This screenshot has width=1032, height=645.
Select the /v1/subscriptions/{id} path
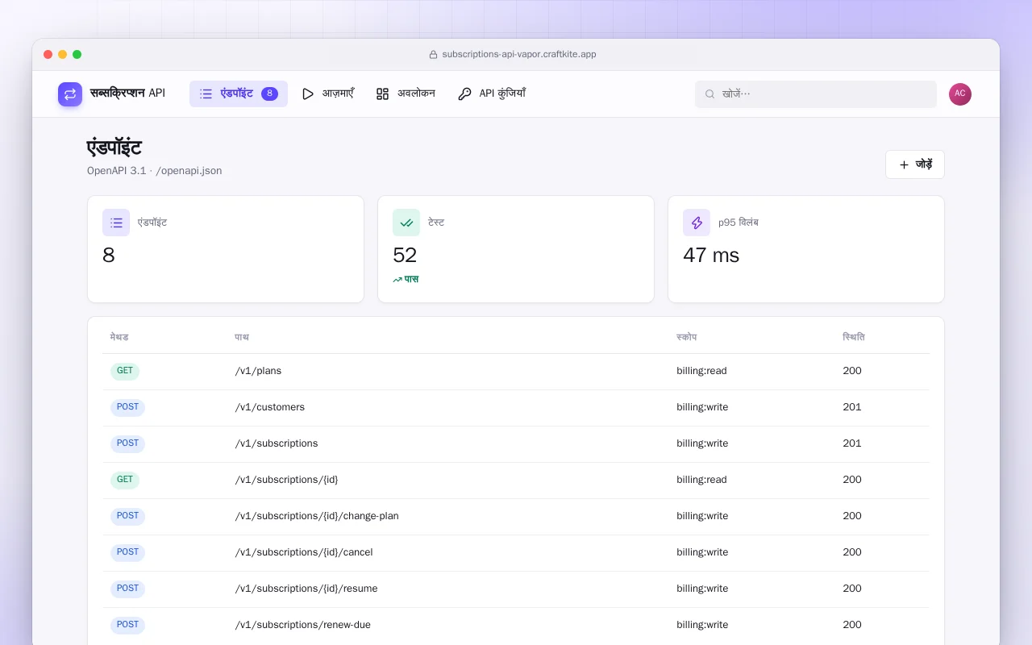286,480
